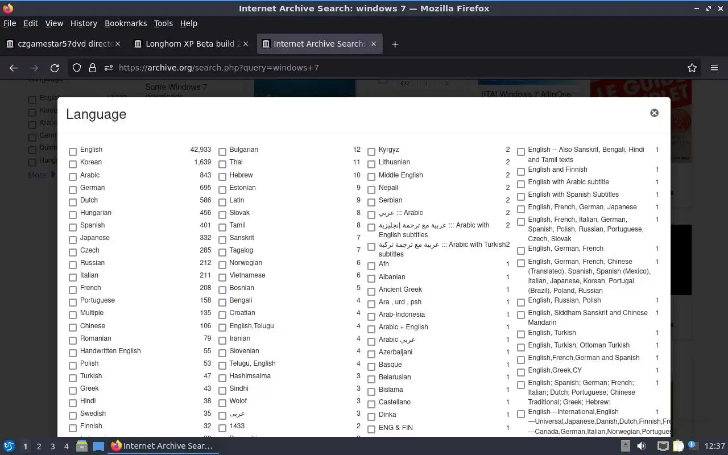Click the Azerbaijani label
Viewport: 728px width, 455px height.
point(395,352)
